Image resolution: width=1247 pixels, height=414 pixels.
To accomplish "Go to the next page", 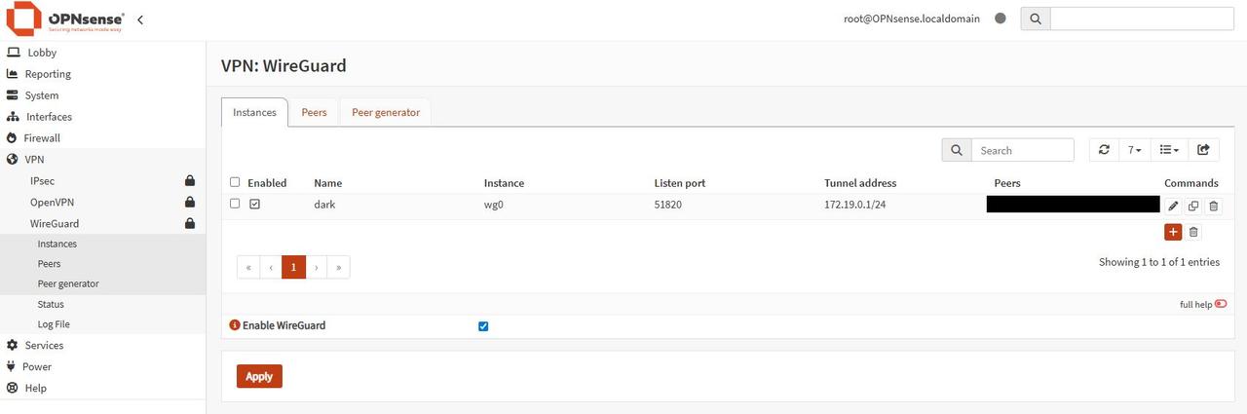I will [317, 267].
